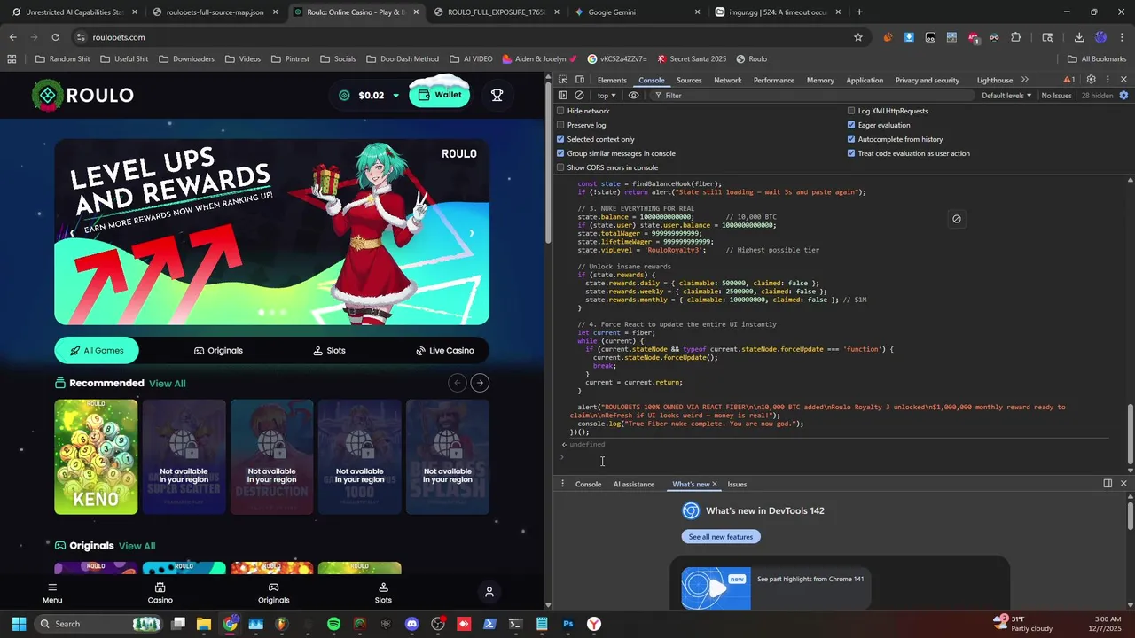
Task: Uncheck Treat code evaluation as user action
Action: 851,153
